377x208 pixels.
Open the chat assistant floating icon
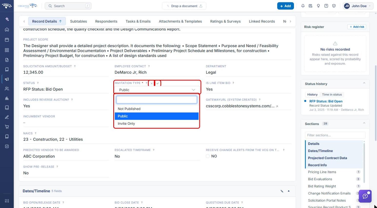tap(365, 196)
